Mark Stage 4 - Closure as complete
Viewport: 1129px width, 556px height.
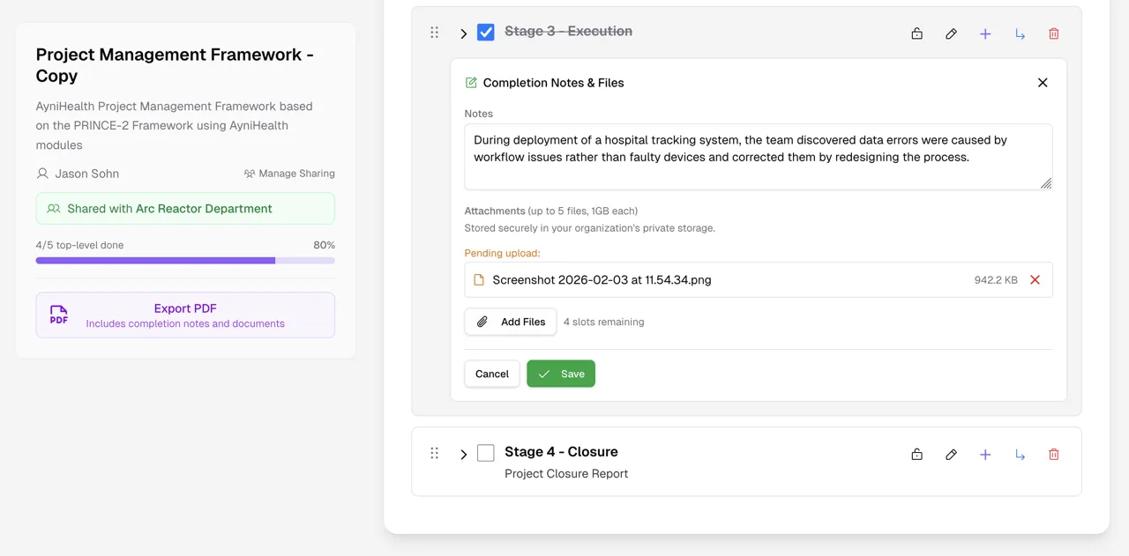[x=486, y=452]
